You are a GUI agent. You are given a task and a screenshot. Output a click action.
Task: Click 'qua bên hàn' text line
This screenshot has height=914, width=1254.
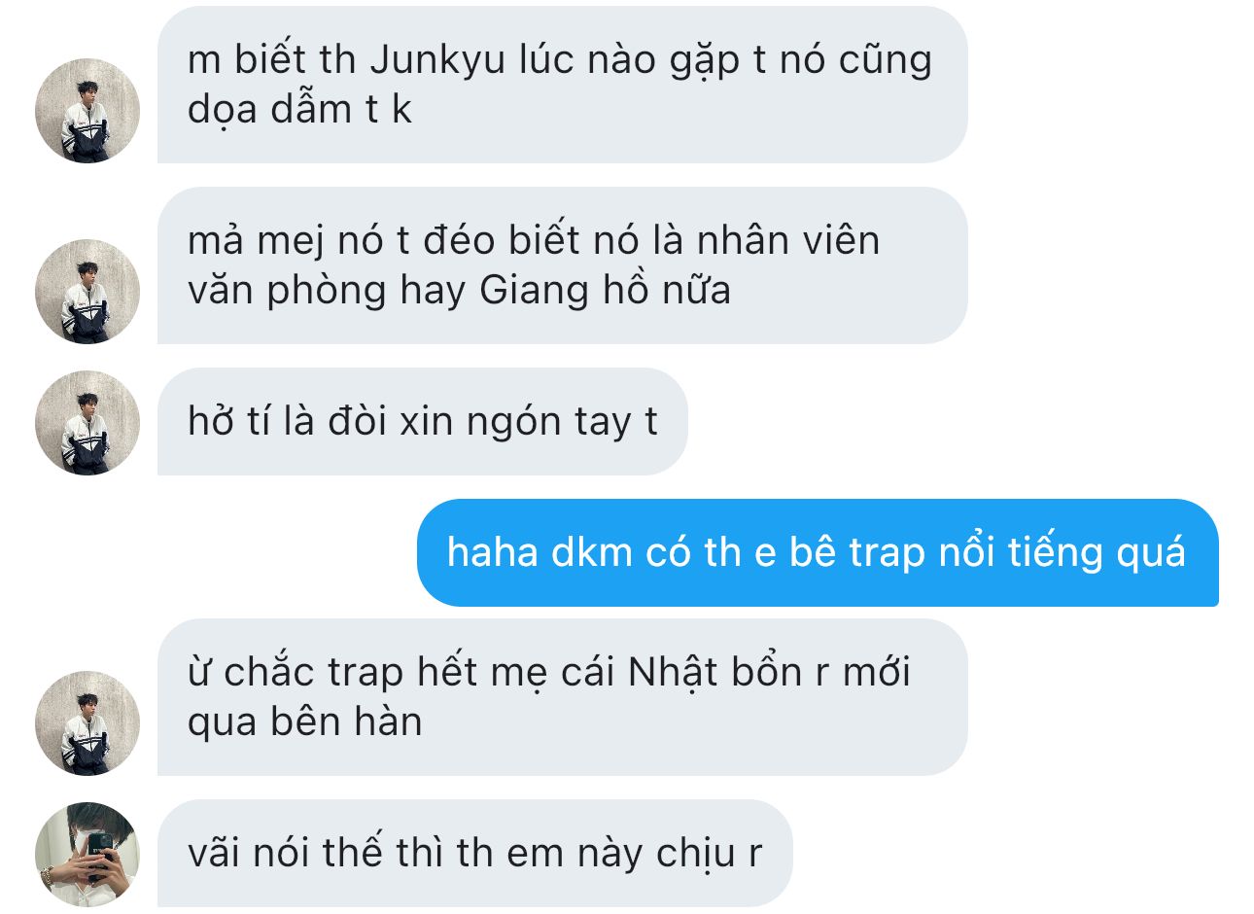click(304, 722)
